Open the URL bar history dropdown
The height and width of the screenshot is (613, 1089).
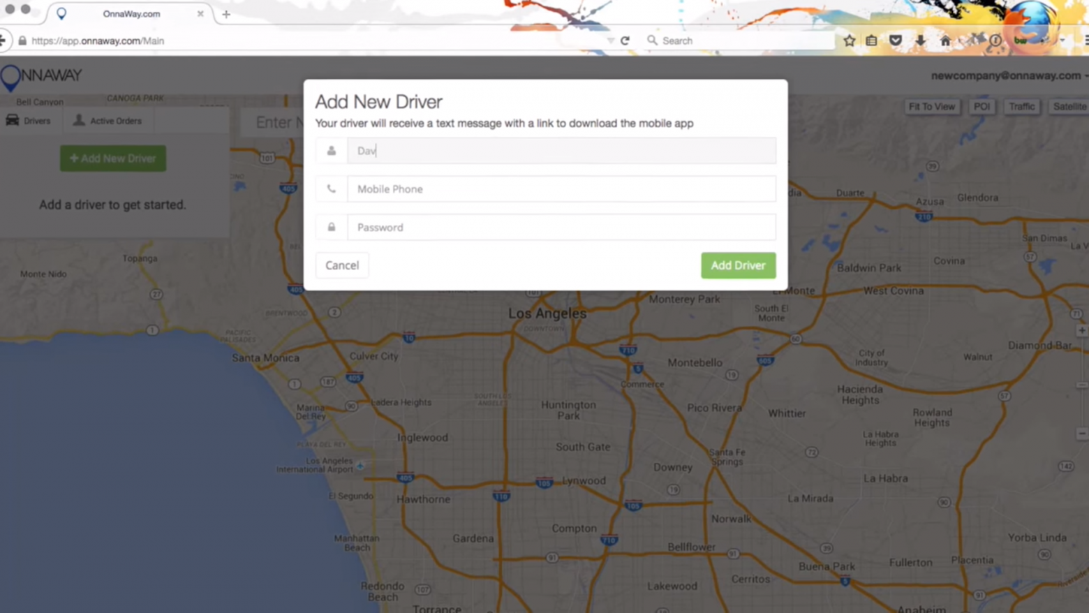[610, 40]
